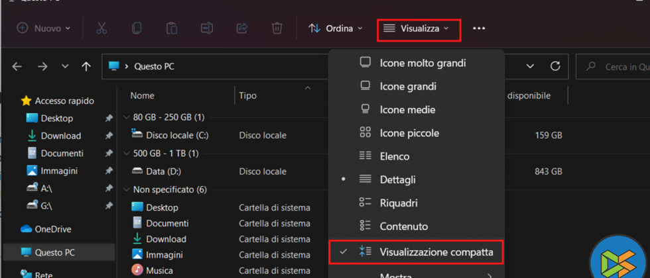The image size is (650, 278).
Task: Click the Paste clipboard icon
Action: point(172,28)
